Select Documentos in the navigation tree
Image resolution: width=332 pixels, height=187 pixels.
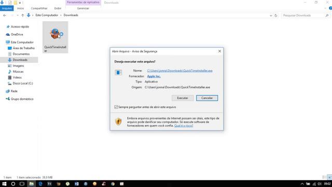pyautogui.click(x=21, y=54)
